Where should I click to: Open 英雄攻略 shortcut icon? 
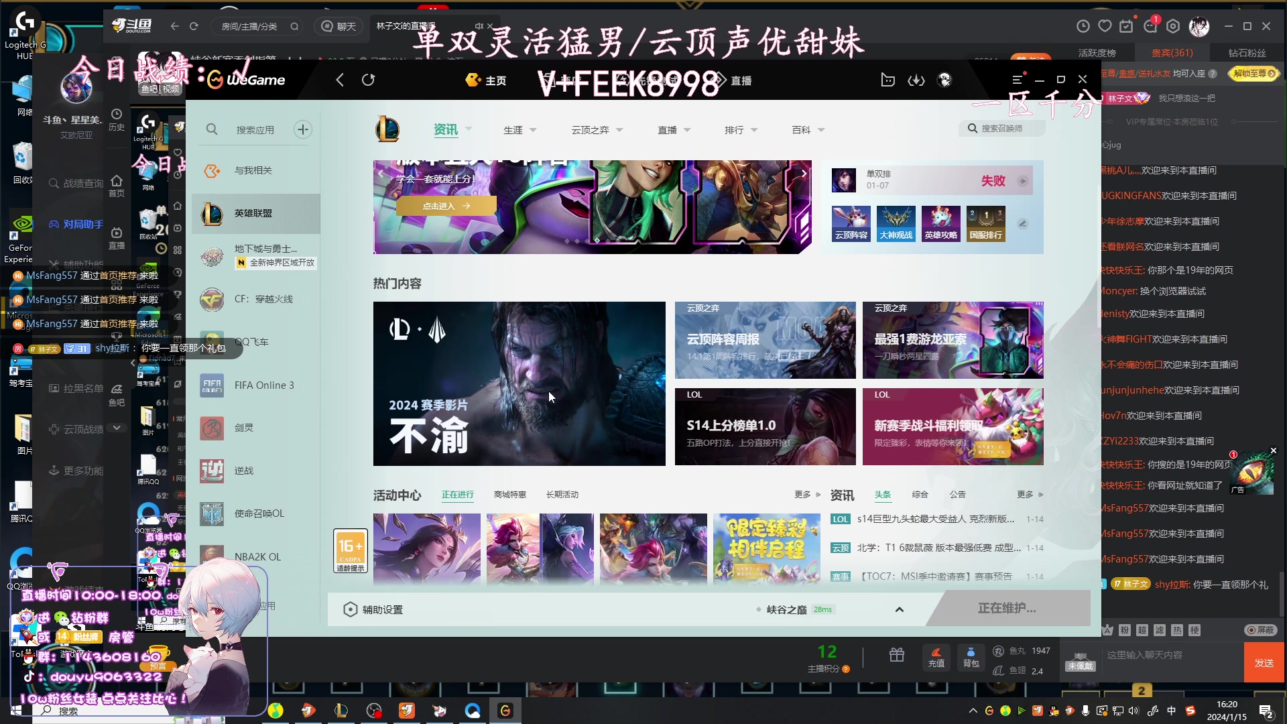point(940,224)
